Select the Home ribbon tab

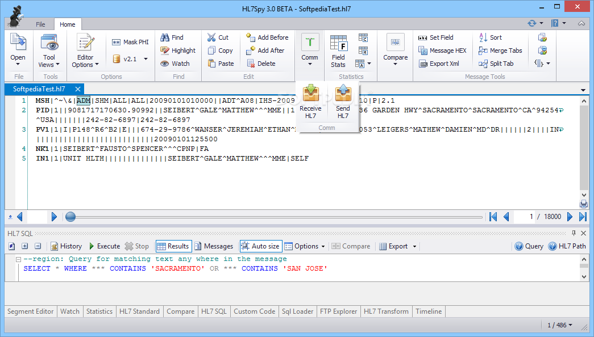coord(68,24)
